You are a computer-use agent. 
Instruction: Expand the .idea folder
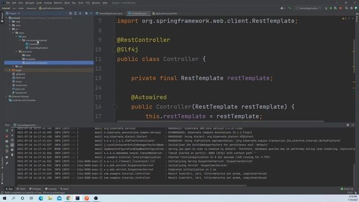pyautogui.click(x=10, y=21)
